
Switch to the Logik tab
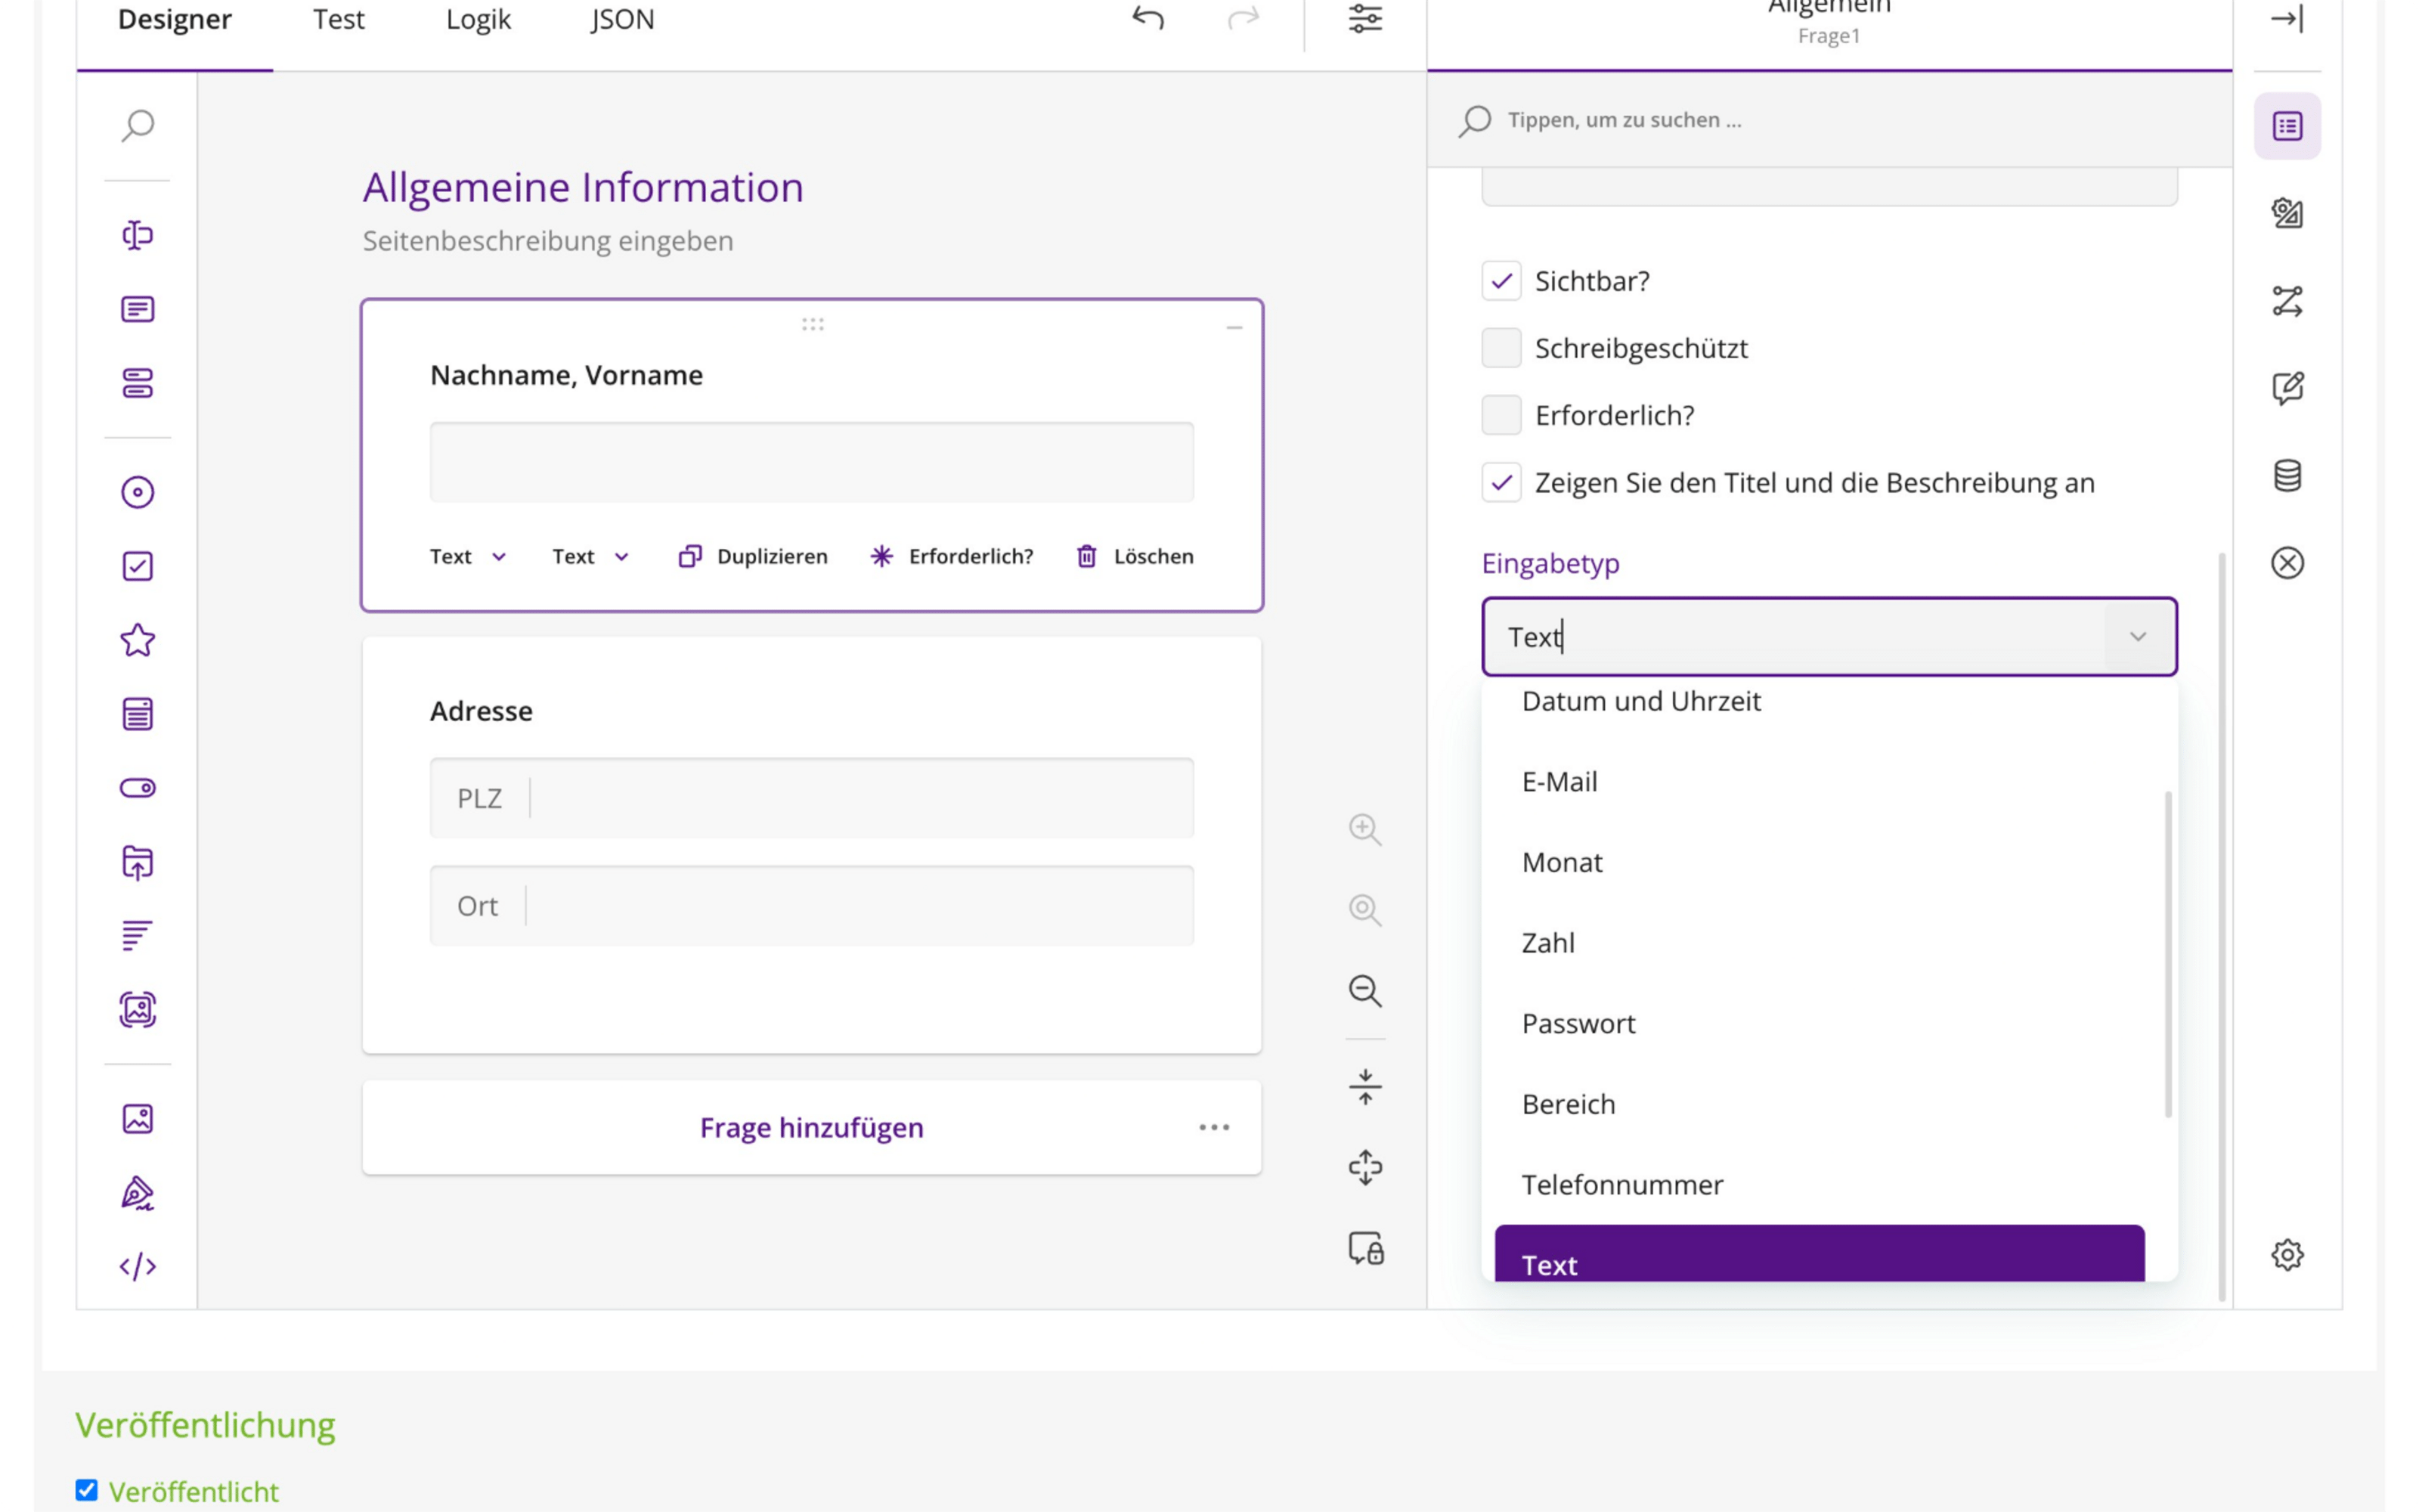pyautogui.click(x=478, y=20)
